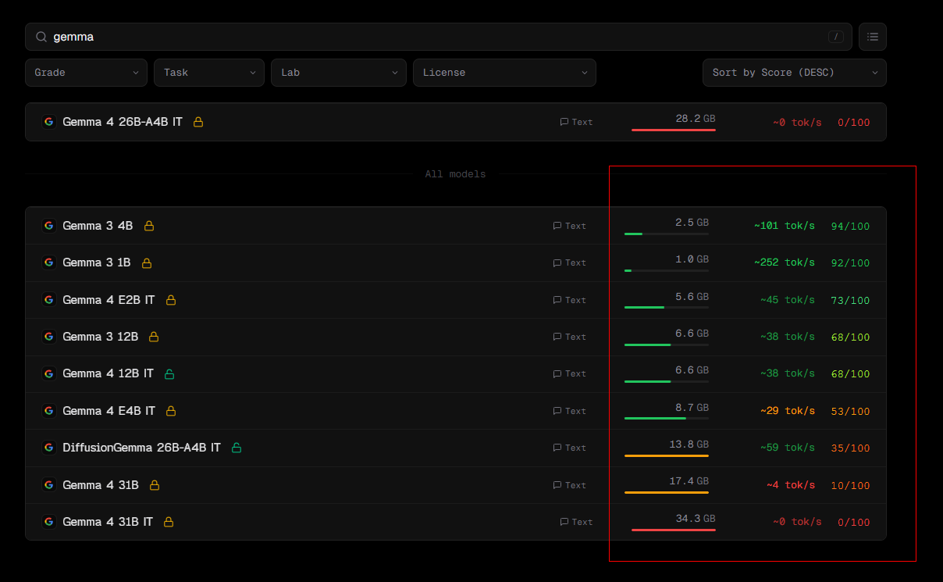Open the Grade filter dropdown
Image resolution: width=943 pixels, height=582 pixels.
[86, 73]
